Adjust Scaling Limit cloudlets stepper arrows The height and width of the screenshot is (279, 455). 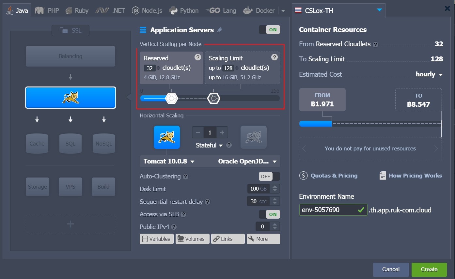[237, 68]
